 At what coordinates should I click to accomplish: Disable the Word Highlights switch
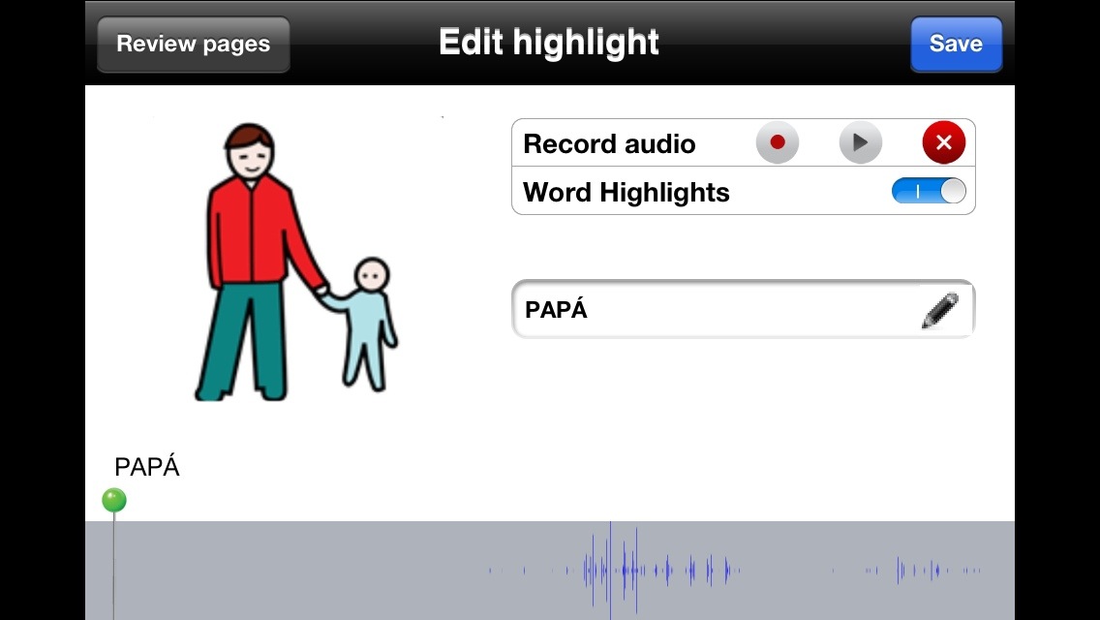(928, 192)
